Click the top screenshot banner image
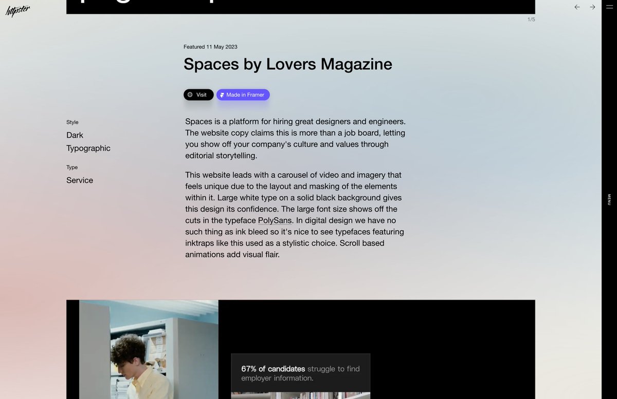Screen dimensions: 617x399 301,7
